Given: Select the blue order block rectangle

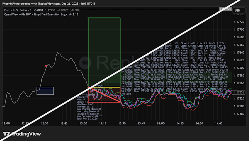Looking at the screenshot, I should tap(45, 91).
